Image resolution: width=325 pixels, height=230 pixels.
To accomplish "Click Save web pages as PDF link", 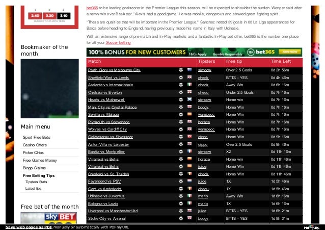I will [x=29, y=227].
